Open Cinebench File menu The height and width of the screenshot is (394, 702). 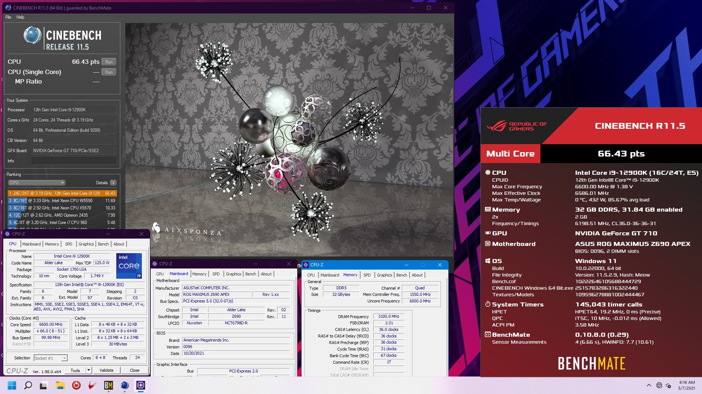click(x=8, y=17)
